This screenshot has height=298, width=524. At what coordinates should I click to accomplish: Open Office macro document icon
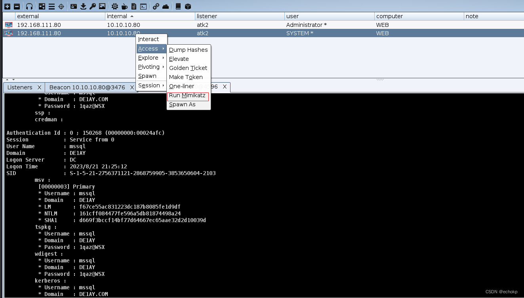[x=134, y=6]
